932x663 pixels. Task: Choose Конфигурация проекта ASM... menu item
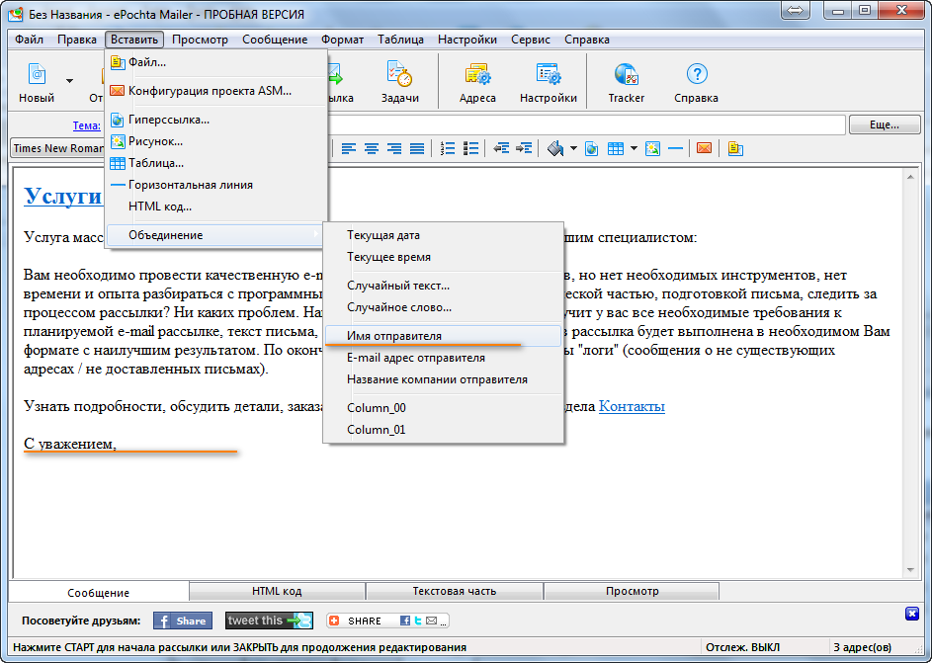click(x=216, y=91)
